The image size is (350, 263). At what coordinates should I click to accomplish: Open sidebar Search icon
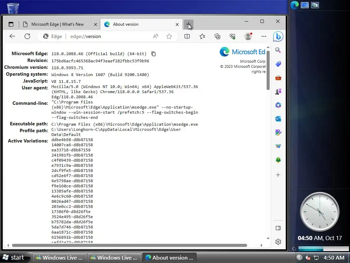click(x=278, y=50)
